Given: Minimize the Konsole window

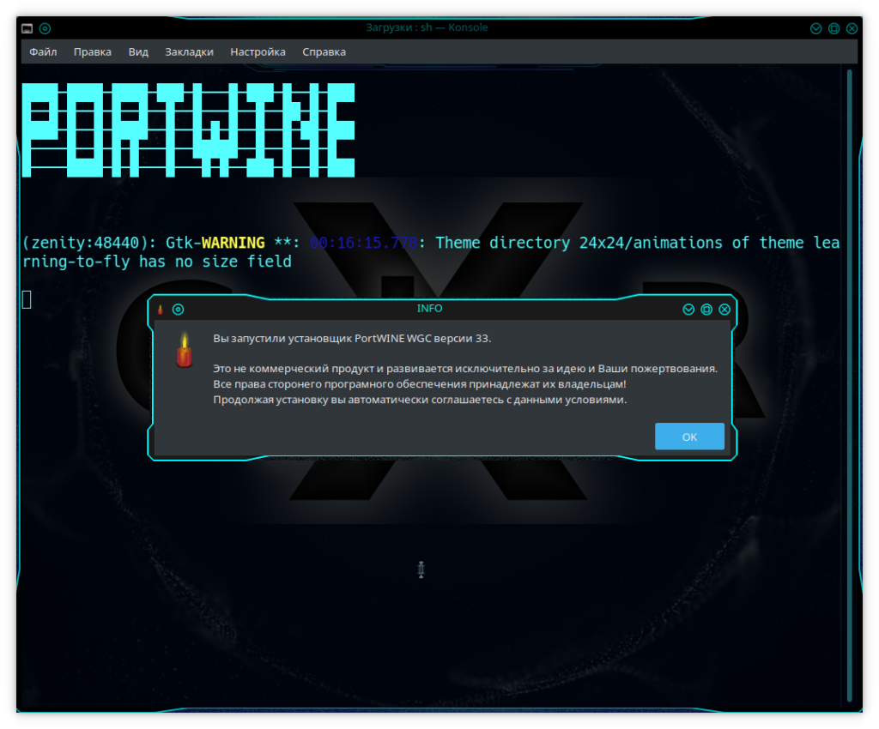Looking at the screenshot, I should tap(816, 28).
